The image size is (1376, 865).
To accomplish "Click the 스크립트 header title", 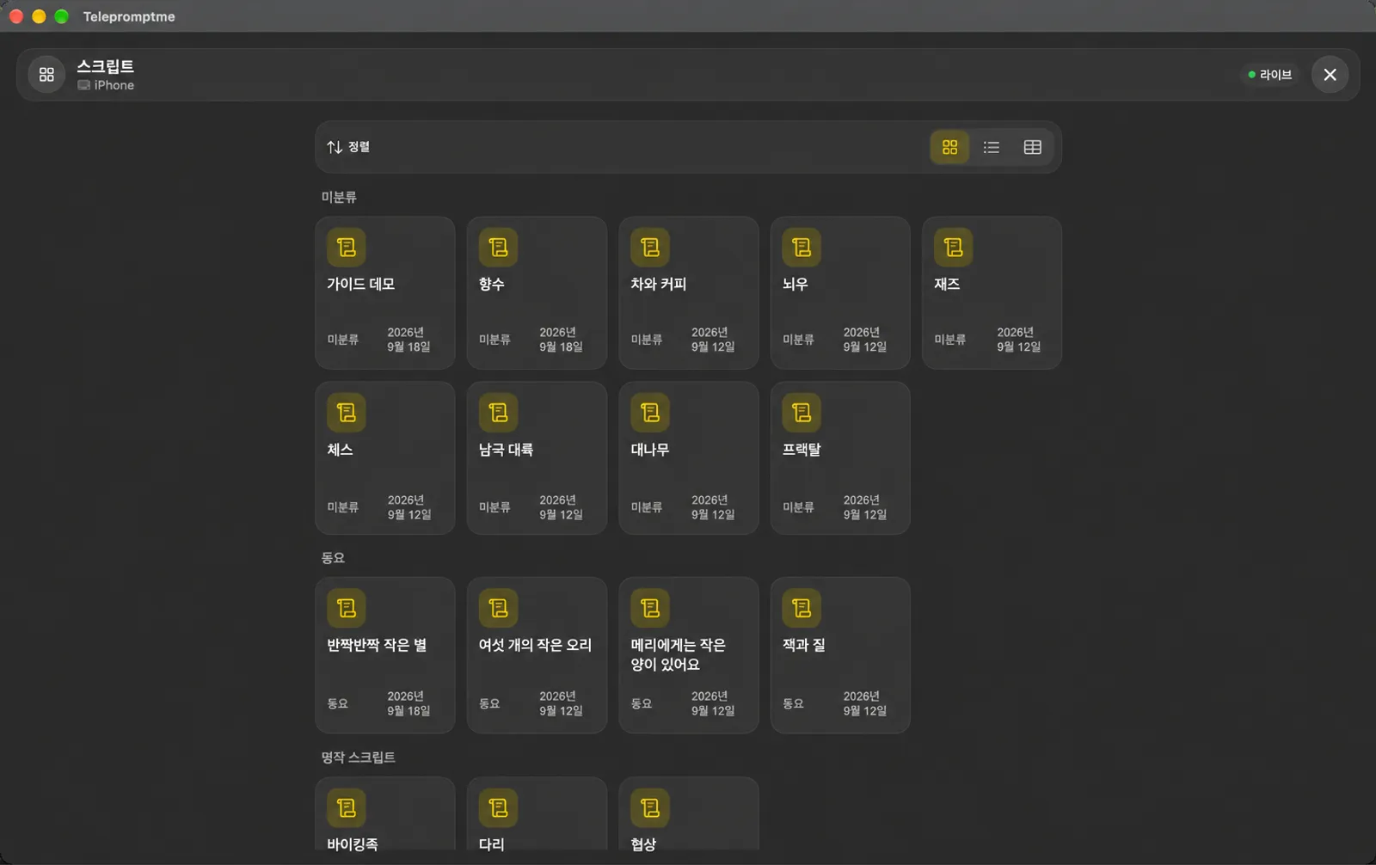I will (105, 66).
